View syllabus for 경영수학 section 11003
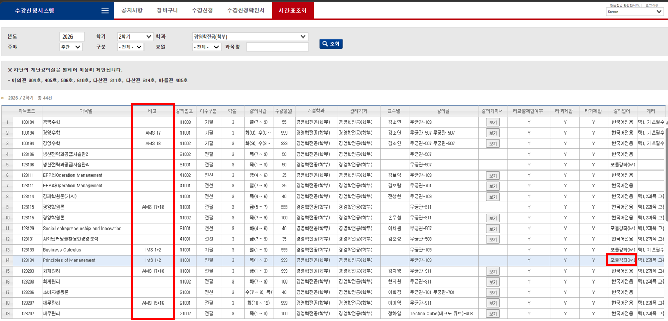 (493, 122)
